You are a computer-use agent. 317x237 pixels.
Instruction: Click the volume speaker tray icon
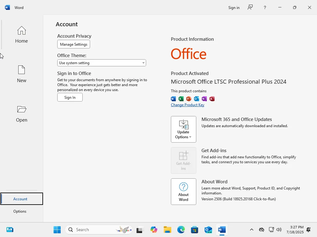tap(279, 230)
